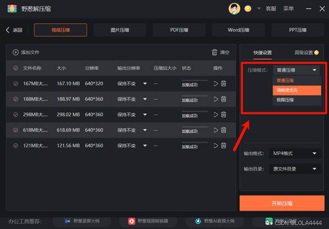Uncheck the 167MB file row checkbox
This screenshot has width=329, height=229.
coord(16,83)
